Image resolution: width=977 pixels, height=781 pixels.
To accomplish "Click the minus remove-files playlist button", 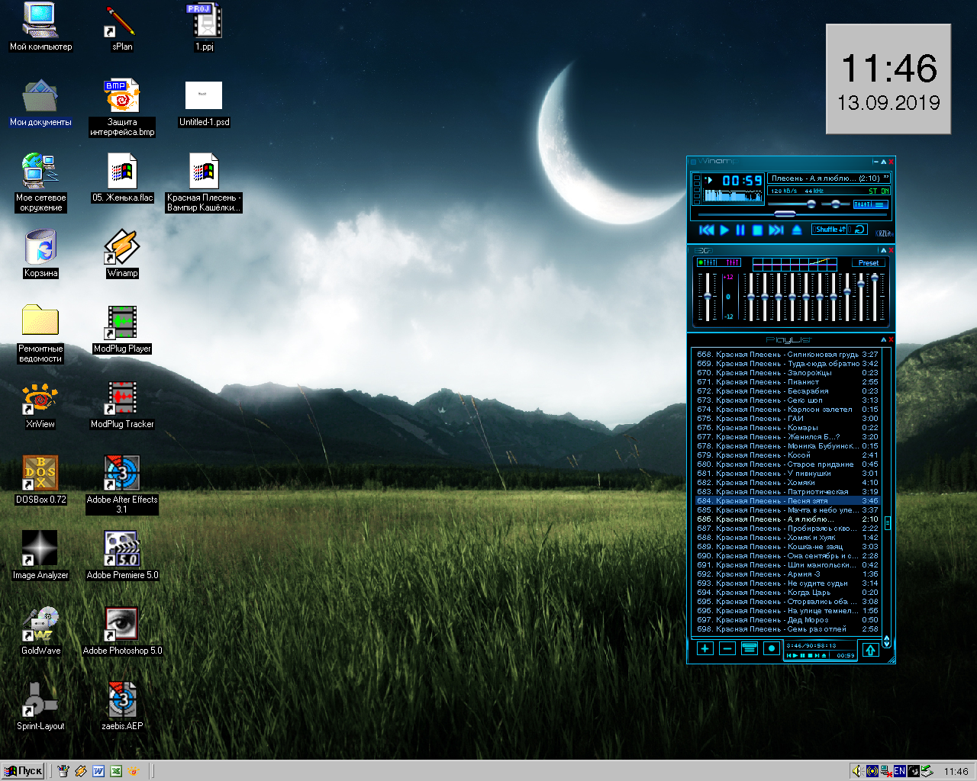I will tap(727, 648).
